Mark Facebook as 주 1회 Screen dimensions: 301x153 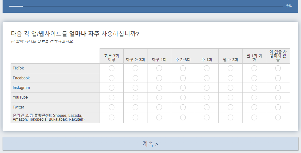coord(207,78)
